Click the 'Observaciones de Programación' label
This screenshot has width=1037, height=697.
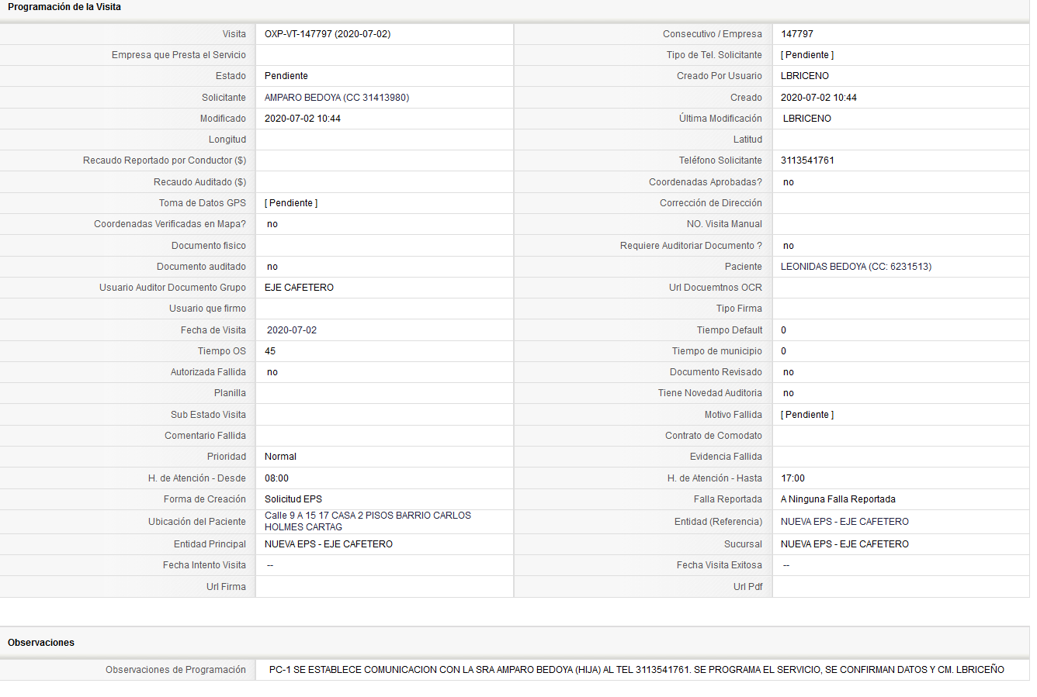[175, 670]
